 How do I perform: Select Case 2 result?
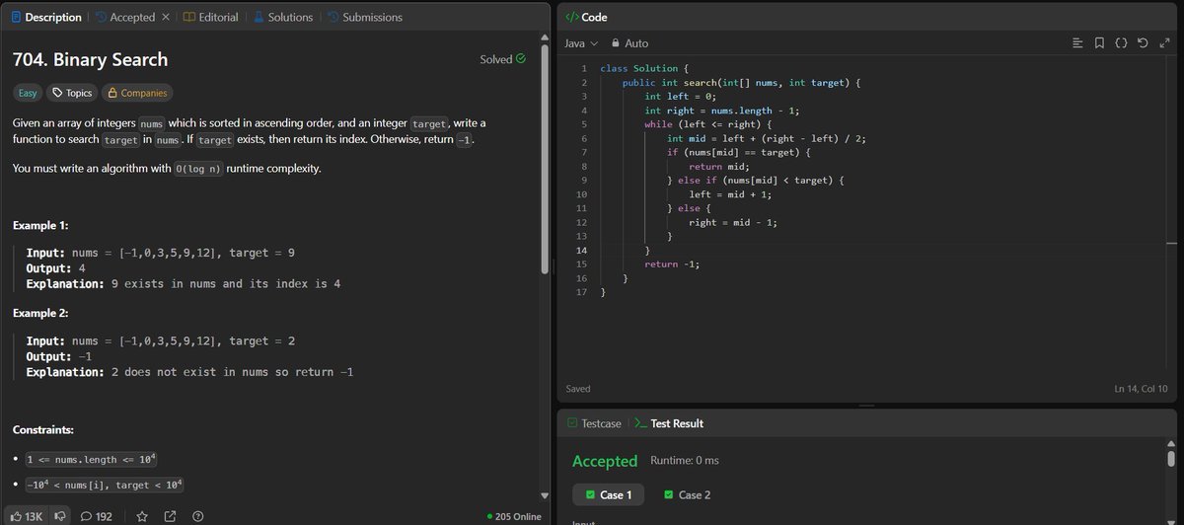688,494
